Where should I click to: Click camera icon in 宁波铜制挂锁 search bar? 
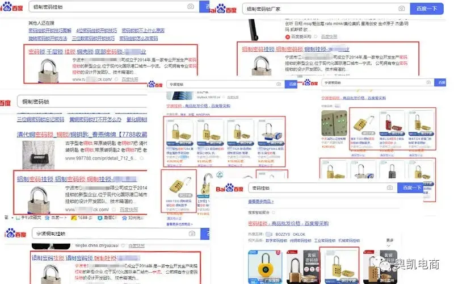click(192, 233)
